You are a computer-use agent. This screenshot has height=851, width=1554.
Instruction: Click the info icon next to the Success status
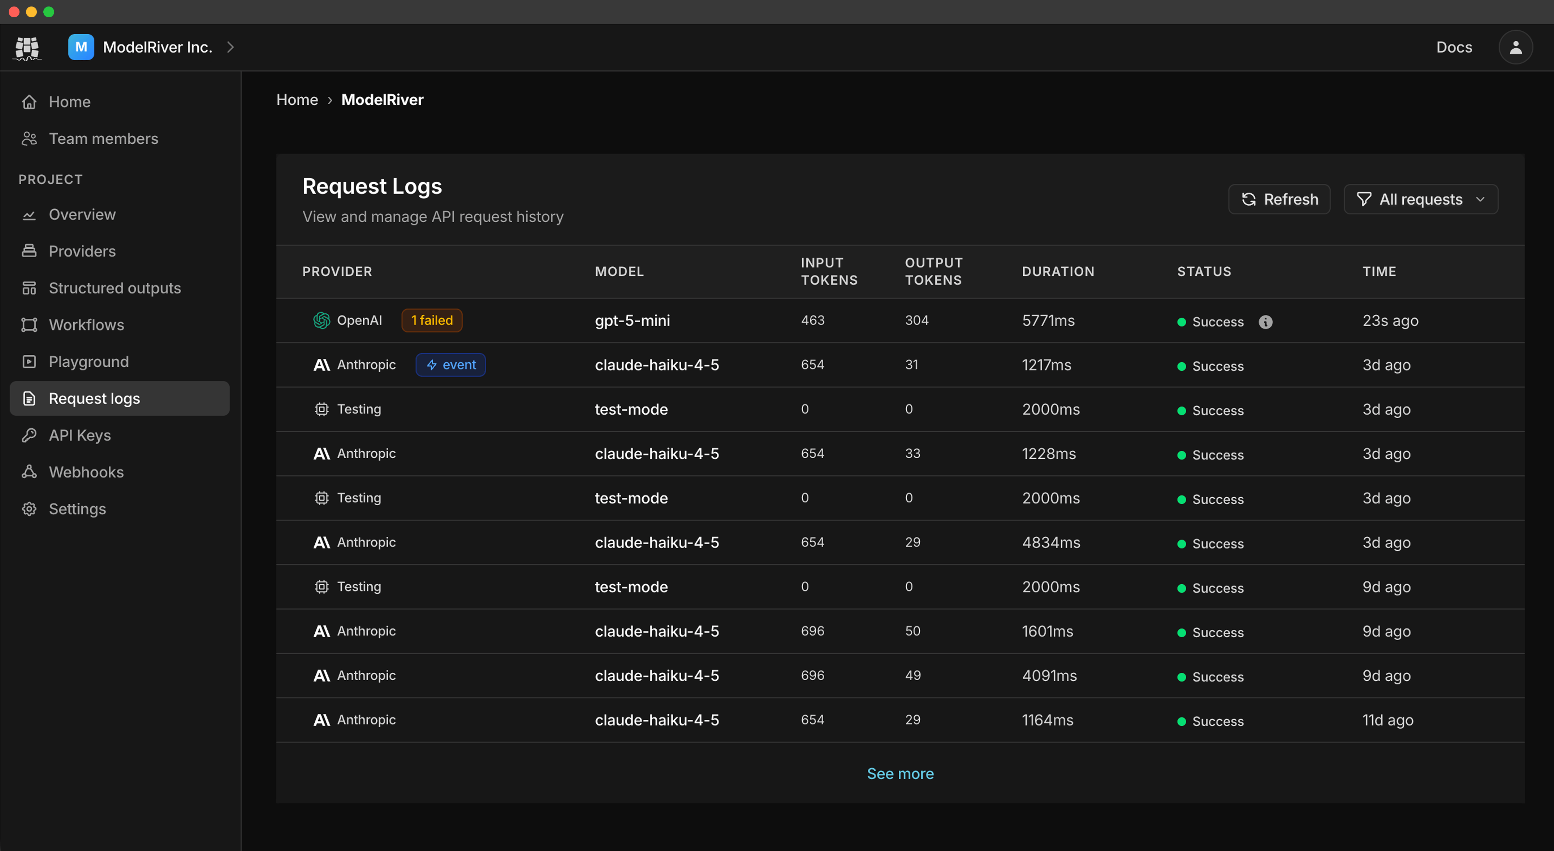click(x=1266, y=322)
